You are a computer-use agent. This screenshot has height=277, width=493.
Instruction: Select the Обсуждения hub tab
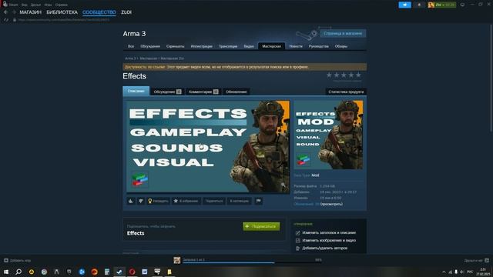[150, 46]
